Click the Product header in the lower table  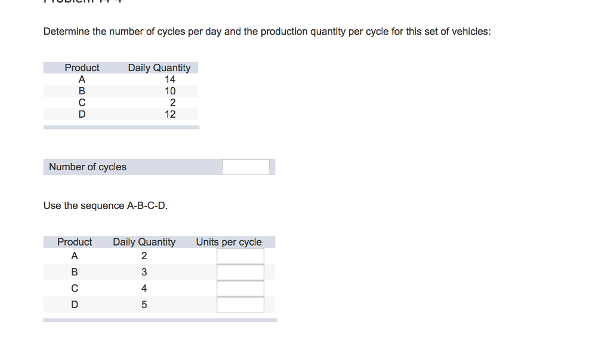pos(75,242)
